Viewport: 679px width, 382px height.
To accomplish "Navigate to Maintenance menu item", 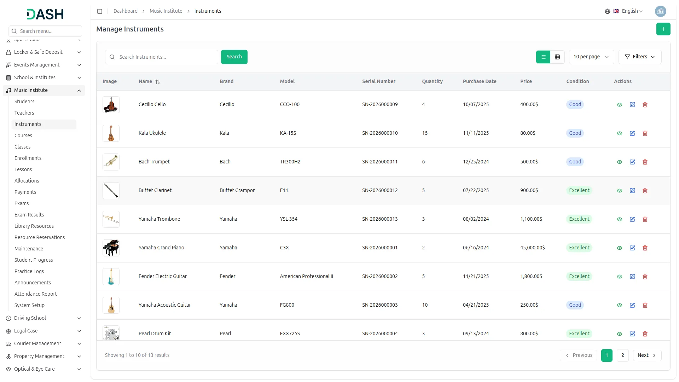I will coord(29,249).
